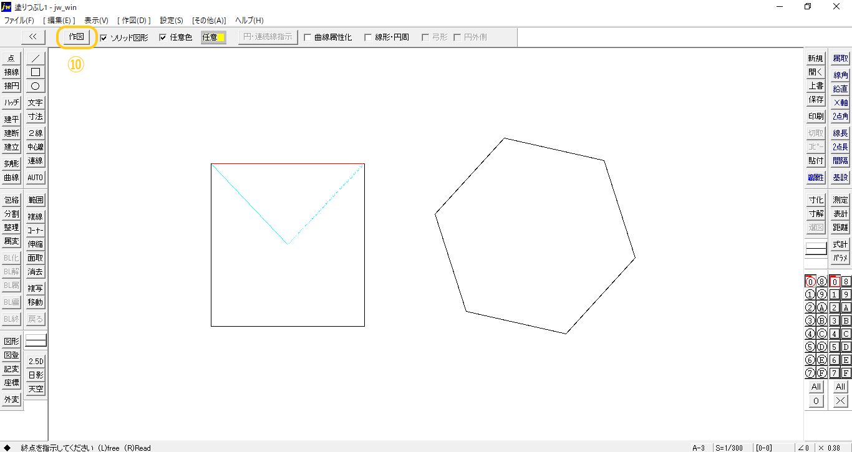
Task: Open the 設定(S) menu
Action: pos(172,21)
